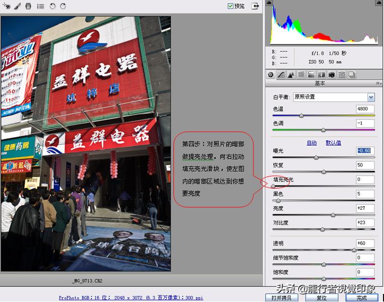Image resolution: width=384 pixels, height=302 pixels.
Task: Open the Presets tab
Action: (x=342, y=75)
